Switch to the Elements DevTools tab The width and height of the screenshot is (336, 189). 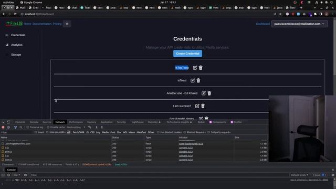[x=20, y=122]
